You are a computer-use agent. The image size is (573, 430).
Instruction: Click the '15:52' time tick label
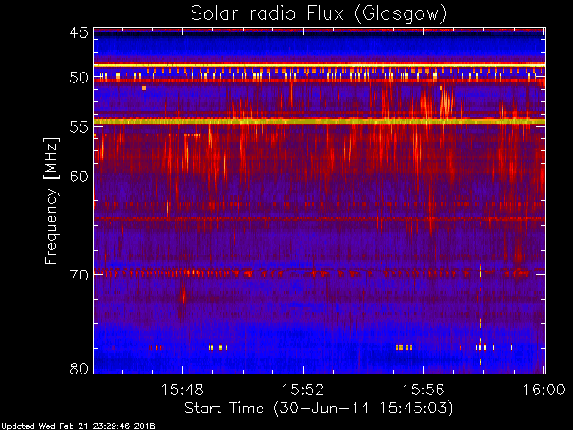(x=303, y=390)
